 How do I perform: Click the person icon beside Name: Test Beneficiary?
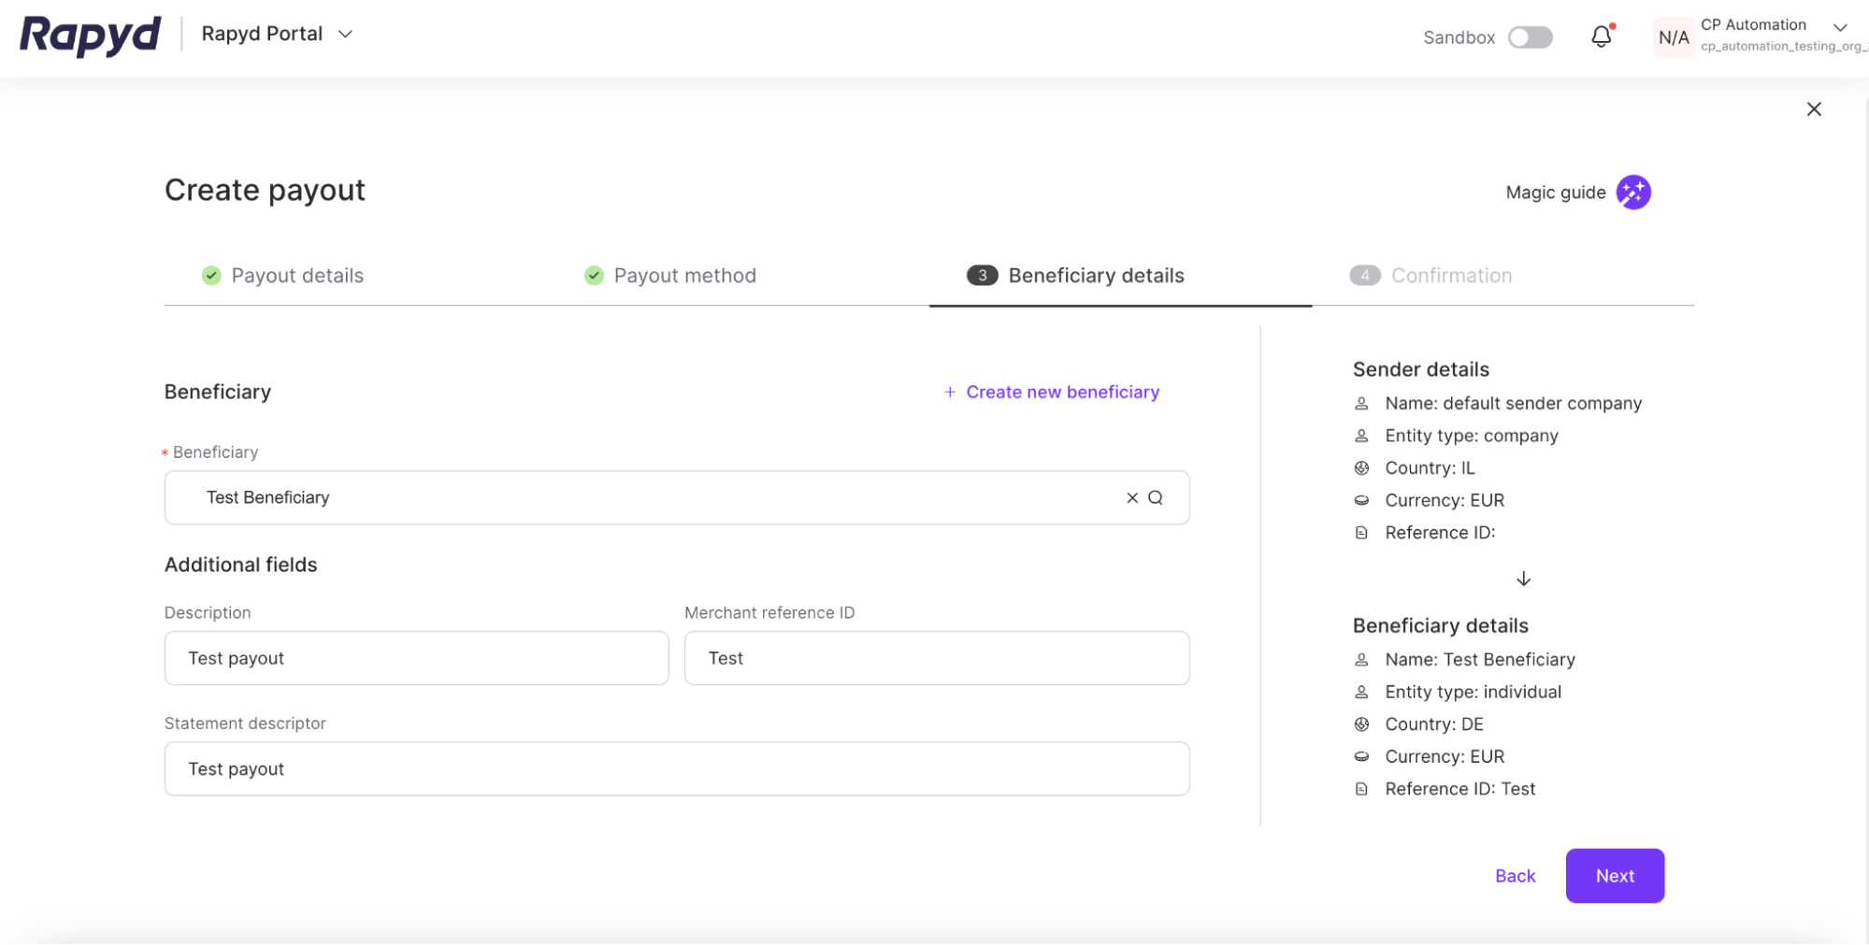pos(1361,659)
